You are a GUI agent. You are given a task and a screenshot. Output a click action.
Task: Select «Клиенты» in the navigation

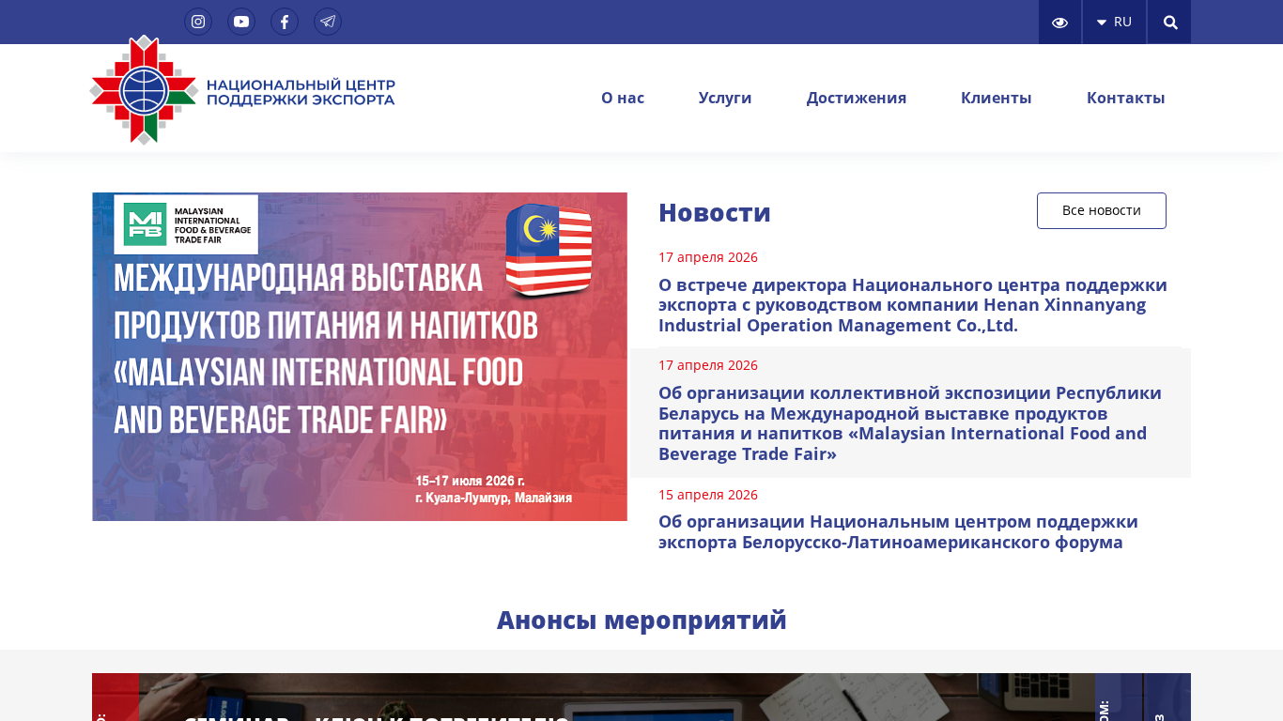(997, 98)
